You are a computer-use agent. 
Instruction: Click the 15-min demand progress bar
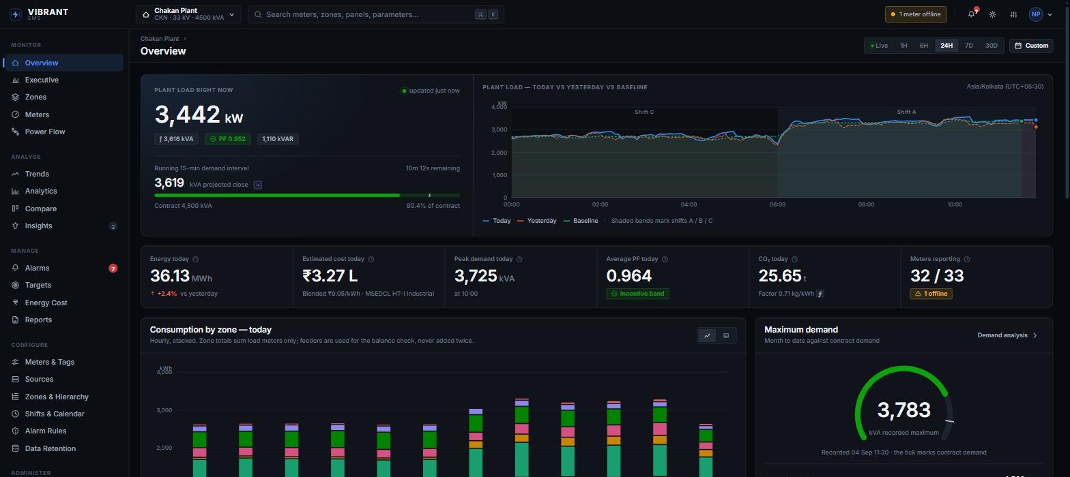pyautogui.click(x=307, y=196)
